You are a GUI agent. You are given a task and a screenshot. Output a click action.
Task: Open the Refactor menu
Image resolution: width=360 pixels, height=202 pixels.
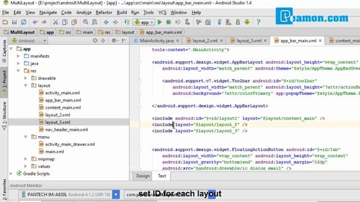(x=104, y=12)
